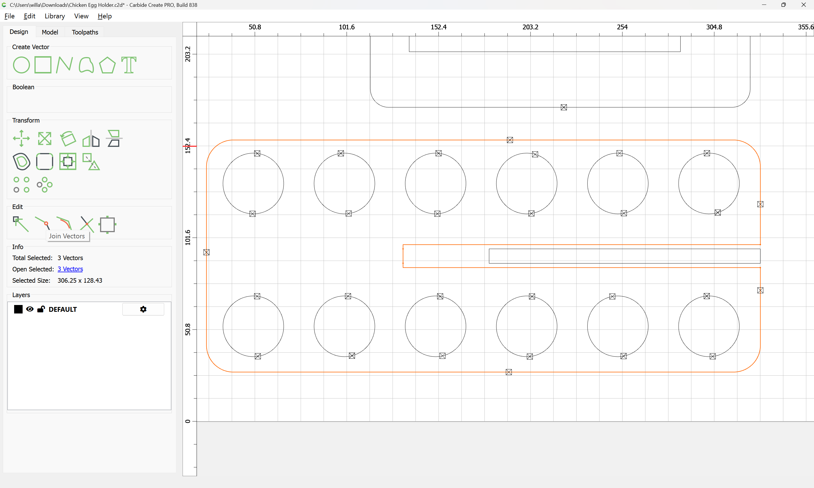
Task: Click the Resize transform icon
Action: click(x=44, y=138)
